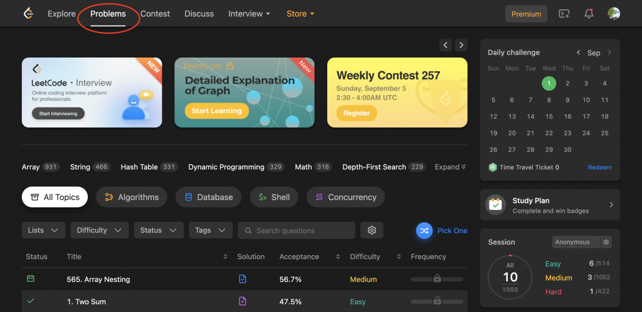Click the Redeem link
The width and height of the screenshot is (642, 312).
click(600, 168)
